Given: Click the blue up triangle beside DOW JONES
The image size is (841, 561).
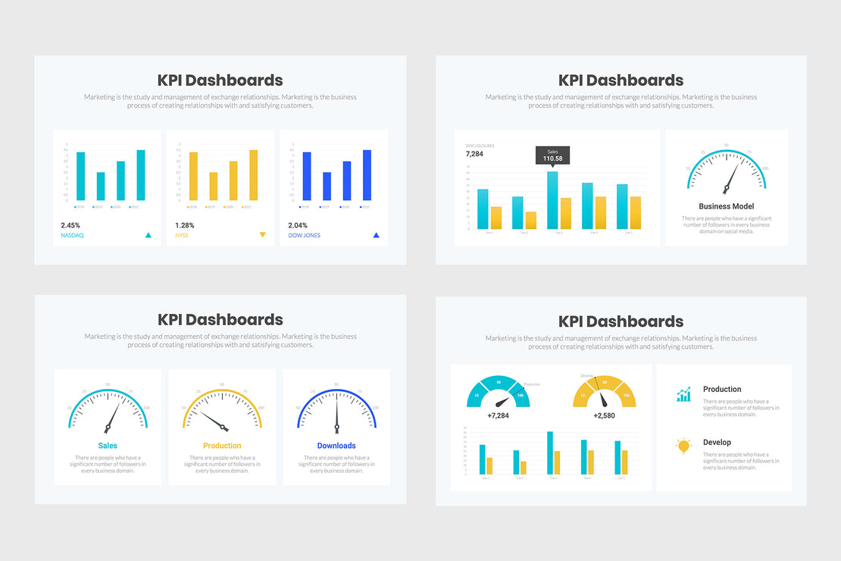Looking at the screenshot, I should pyautogui.click(x=376, y=235).
